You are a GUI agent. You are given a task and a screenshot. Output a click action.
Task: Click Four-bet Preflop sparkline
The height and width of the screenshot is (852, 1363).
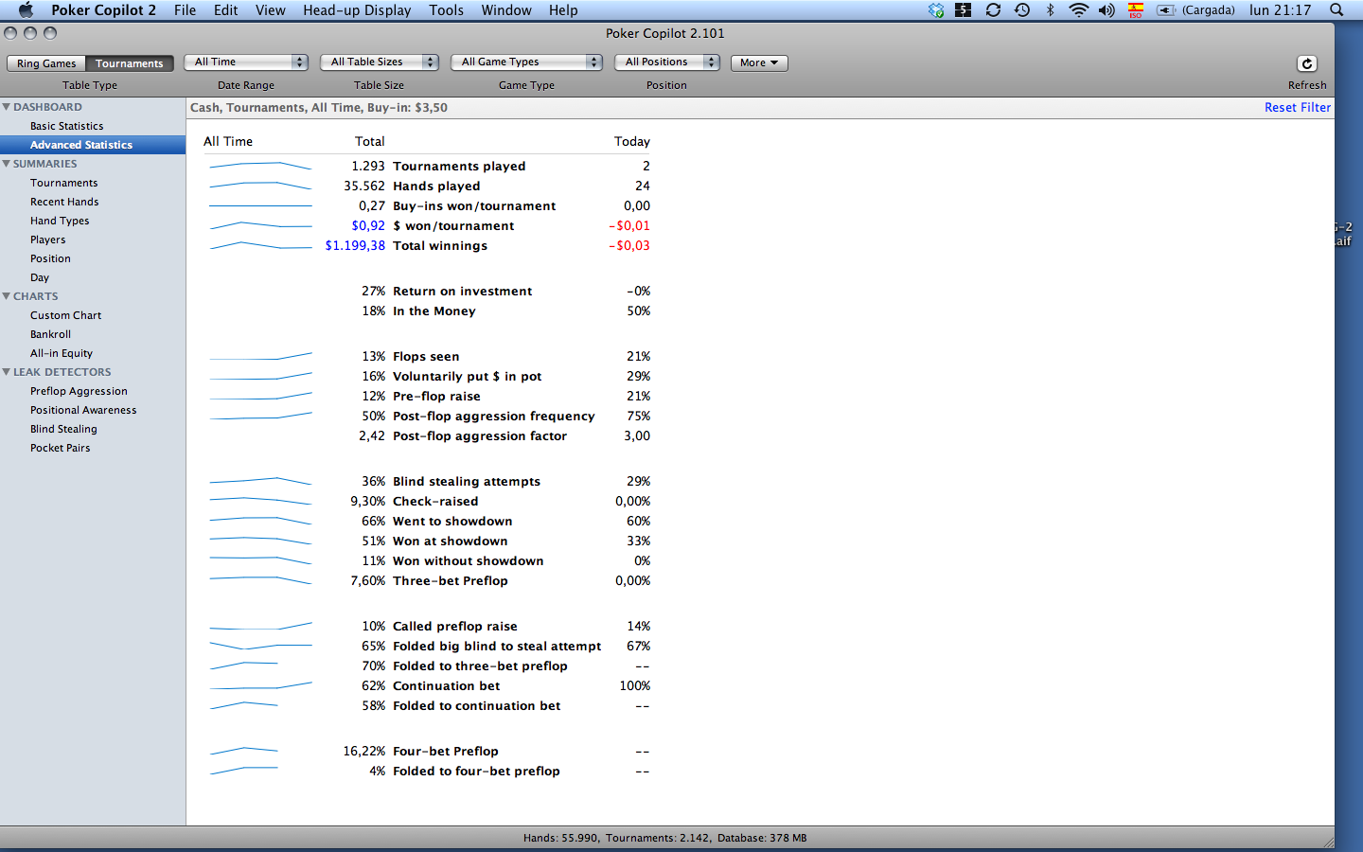[x=243, y=751]
